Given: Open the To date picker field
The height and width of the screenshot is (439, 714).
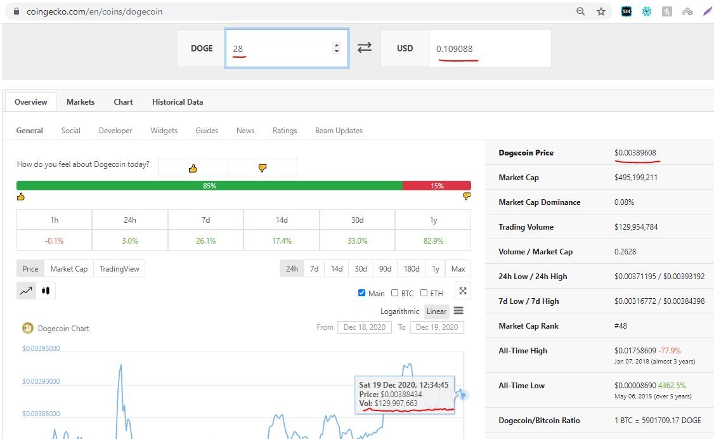Looking at the screenshot, I should pos(437,327).
